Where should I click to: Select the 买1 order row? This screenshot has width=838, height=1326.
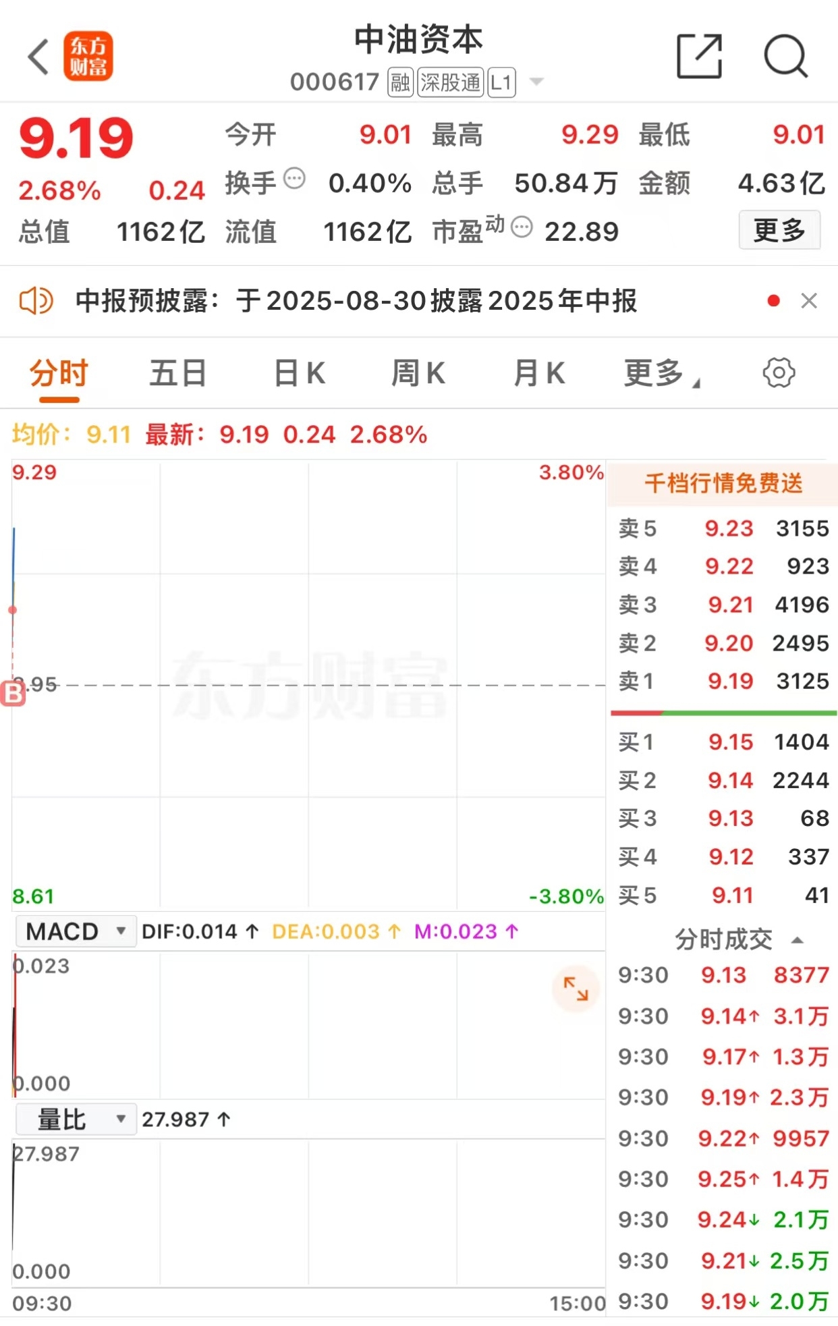click(723, 742)
